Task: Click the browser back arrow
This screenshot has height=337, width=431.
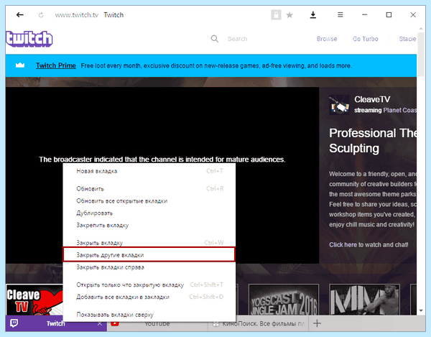Action: [20, 15]
